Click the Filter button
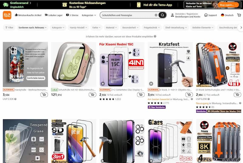 tap(9, 28)
